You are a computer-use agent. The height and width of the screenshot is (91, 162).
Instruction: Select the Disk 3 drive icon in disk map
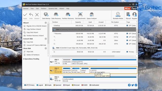tap(52, 79)
